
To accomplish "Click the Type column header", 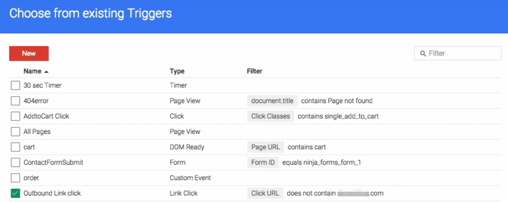I will pos(177,71).
